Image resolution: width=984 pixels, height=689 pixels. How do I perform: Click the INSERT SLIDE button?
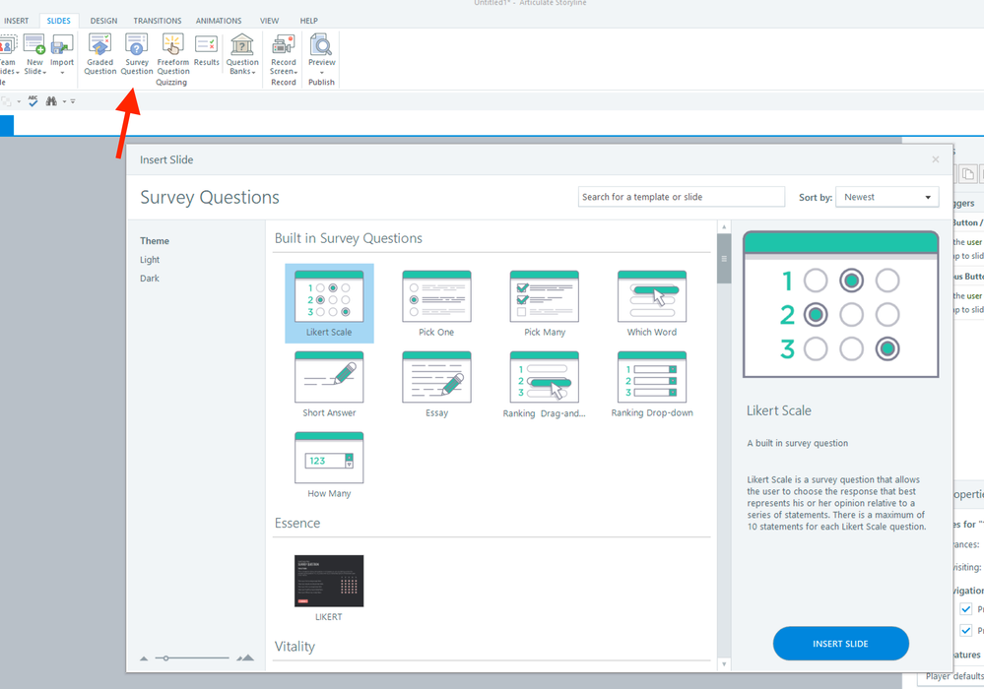(840, 644)
